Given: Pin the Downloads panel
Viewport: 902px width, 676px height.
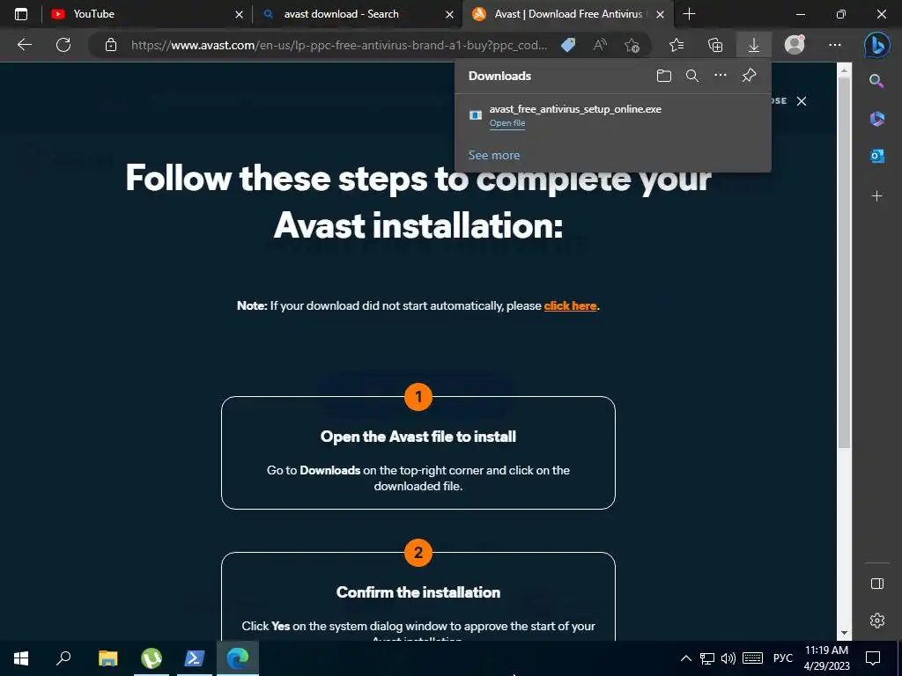Looking at the screenshot, I should click(749, 76).
